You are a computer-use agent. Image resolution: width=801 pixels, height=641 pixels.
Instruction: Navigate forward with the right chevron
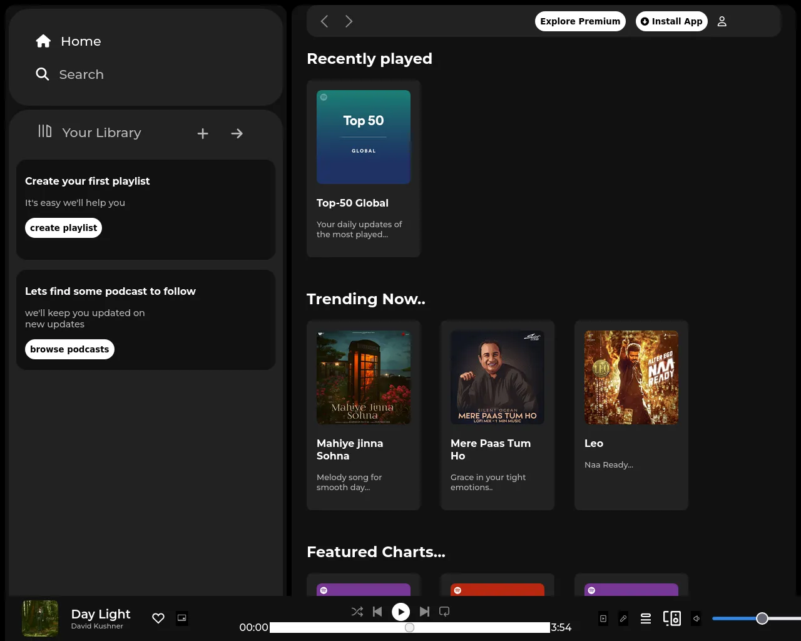coord(349,21)
